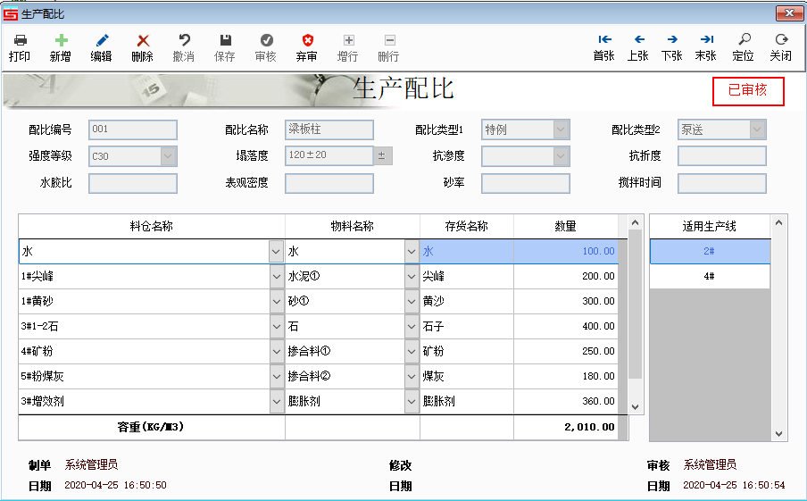Open the 水泥① material name dropdown
The width and height of the screenshot is (807, 501).
tap(411, 277)
